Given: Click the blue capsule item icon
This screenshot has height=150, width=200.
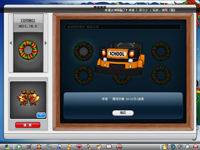Looking at the screenshot, I should (x=59, y=147).
